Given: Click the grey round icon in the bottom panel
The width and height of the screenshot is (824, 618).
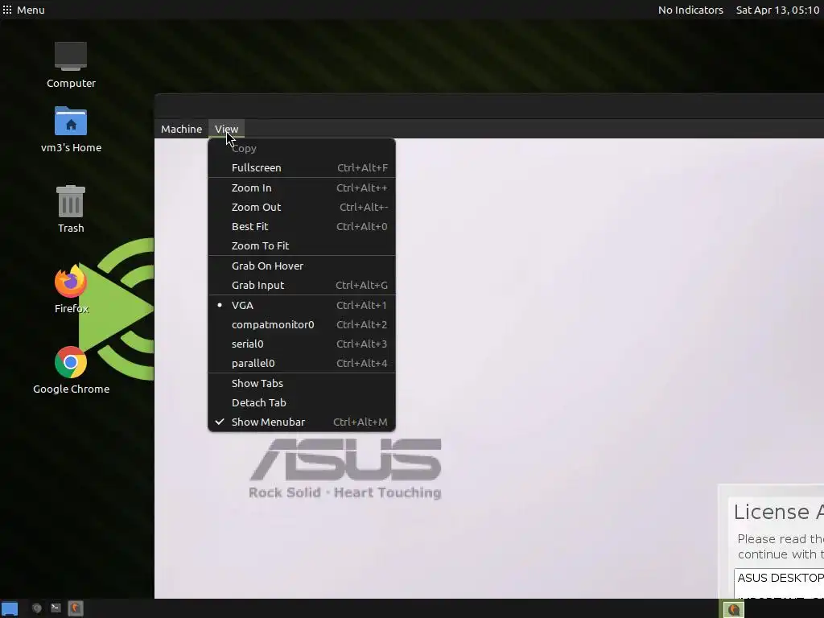Looking at the screenshot, I should 37,608.
